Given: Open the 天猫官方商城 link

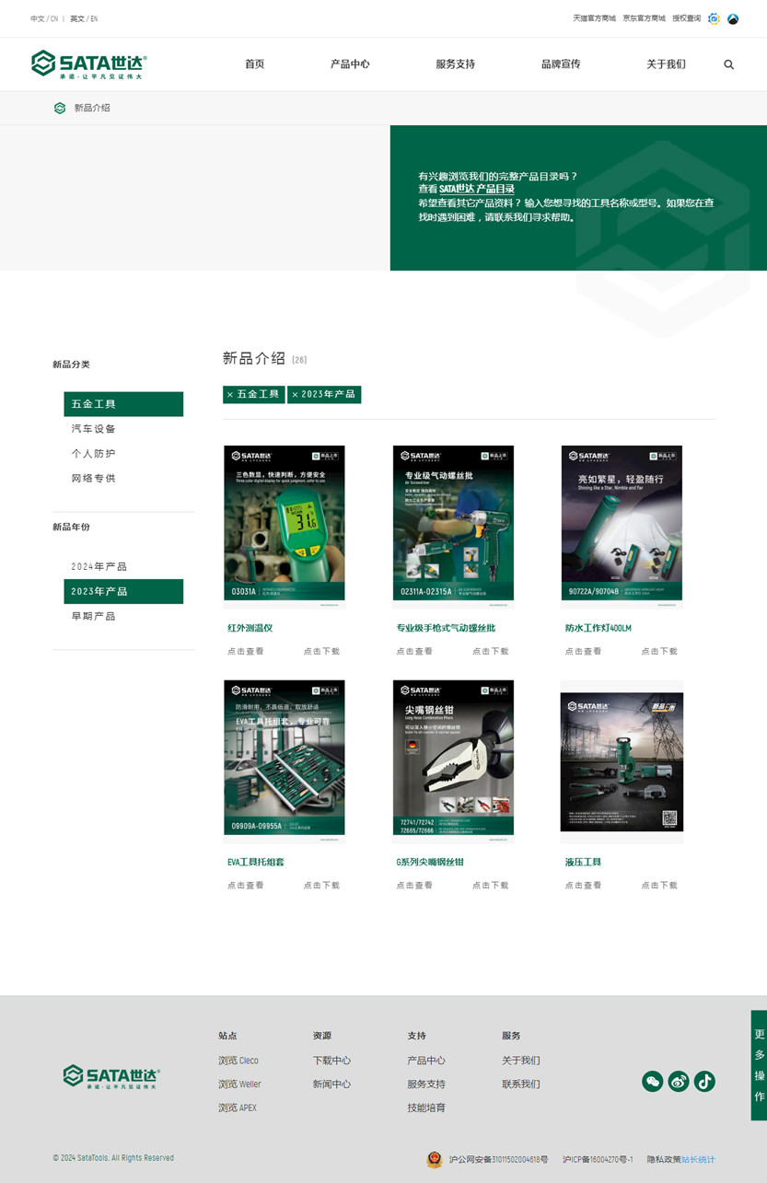Looking at the screenshot, I should pyautogui.click(x=594, y=18).
